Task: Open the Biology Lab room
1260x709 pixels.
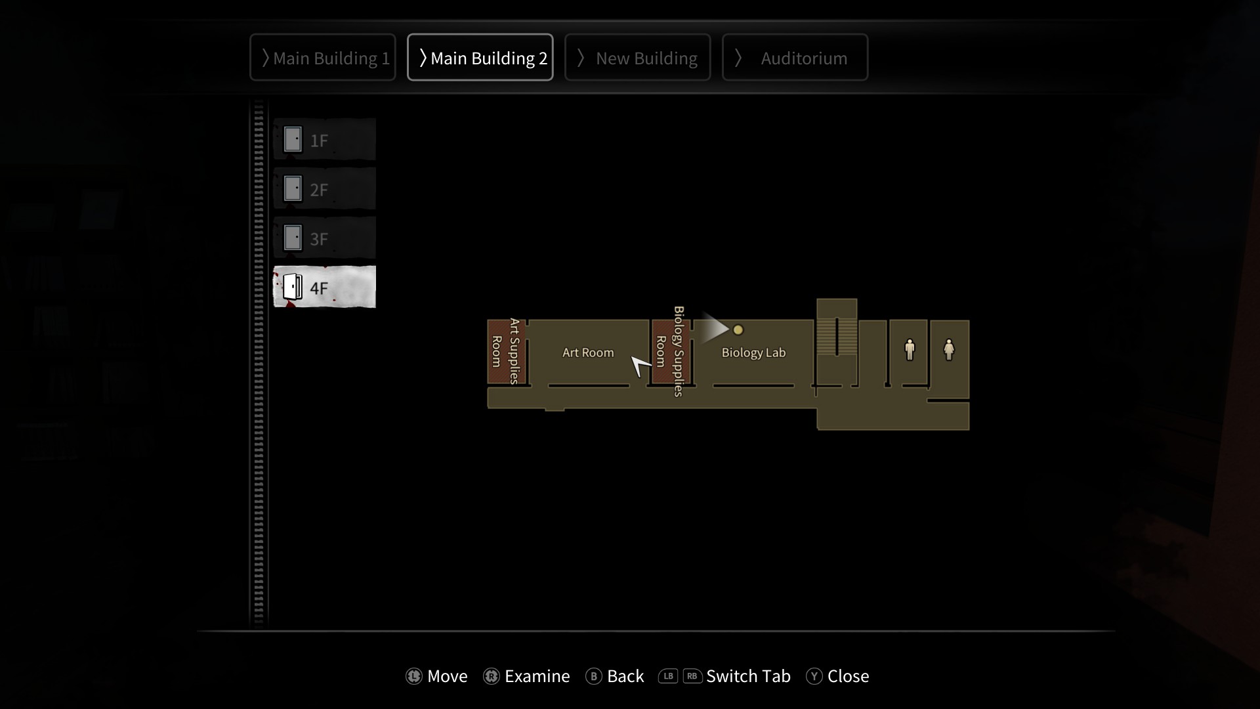Action: tap(753, 353)
